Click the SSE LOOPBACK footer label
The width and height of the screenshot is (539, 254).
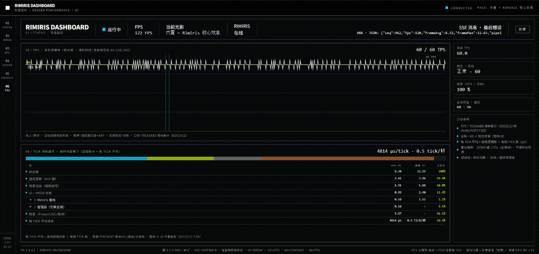(205, 250)
